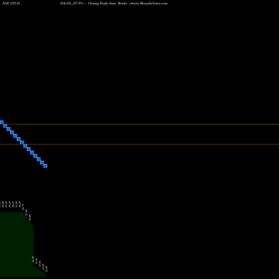Click the "26.00" volume bar label
This screenshot has width=279, height=279.
30,217
